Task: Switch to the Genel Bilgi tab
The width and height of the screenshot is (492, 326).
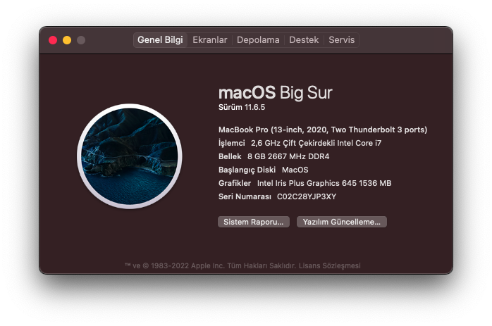Action: pyautogui.click(x=160, y=40)
